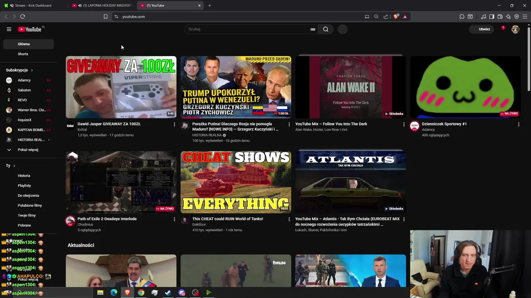Open Microsoft Edge from the taskbar
The image size is (531, 298).
click(x=114, y=293)
